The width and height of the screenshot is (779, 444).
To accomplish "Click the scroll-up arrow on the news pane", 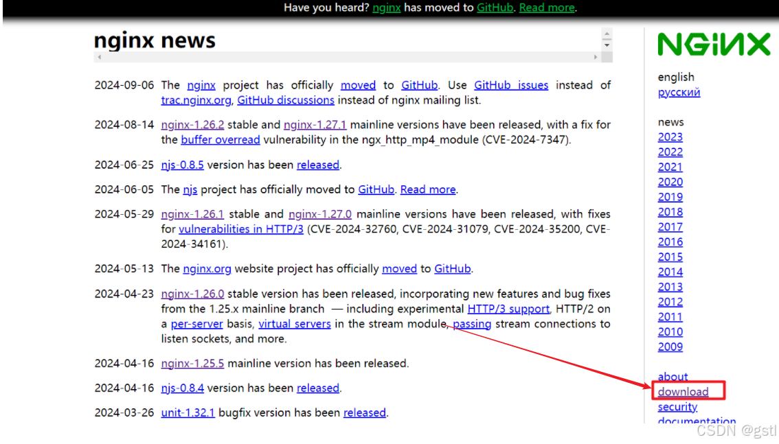I will [605, 33].
